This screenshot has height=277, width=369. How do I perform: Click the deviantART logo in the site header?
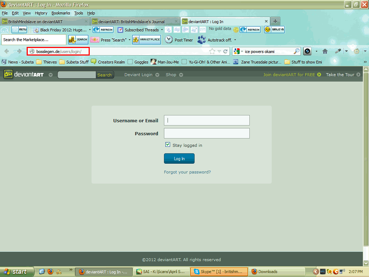(24, 74)
